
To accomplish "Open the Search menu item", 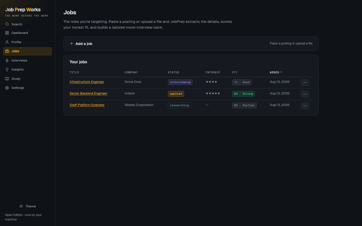I will tap(27, 24).
